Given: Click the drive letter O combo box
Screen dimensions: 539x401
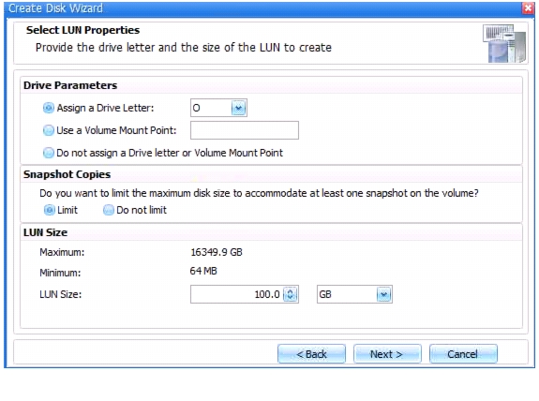Looking at the screenshot, I should click(218, 108).
